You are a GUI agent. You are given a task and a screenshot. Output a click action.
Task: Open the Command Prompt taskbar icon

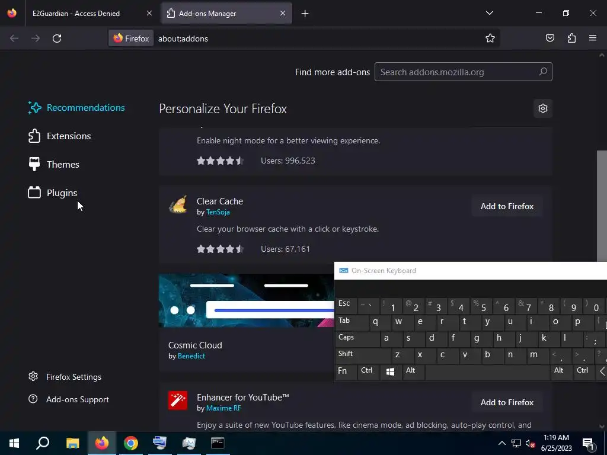click(218, 443)
